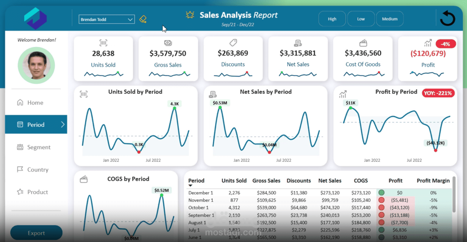The height and width of the screenshot is (242, 467).
Task: Click the chevron arrow on Period menu item
Action: [63, 124]
